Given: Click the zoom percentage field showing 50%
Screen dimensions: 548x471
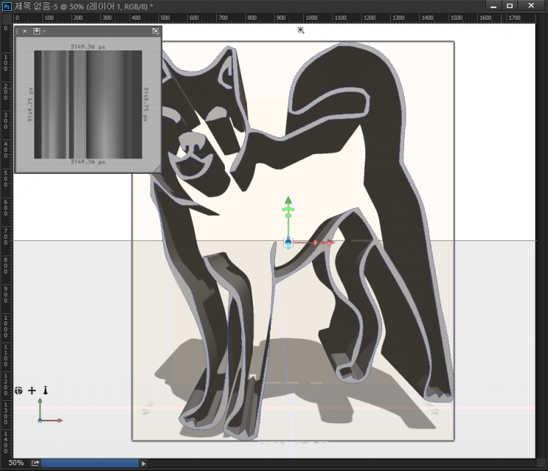Looking at the screenshot, I should tap(15, 463).
